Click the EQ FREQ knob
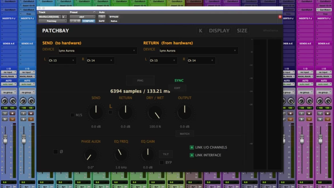 [x=121, y=155]
